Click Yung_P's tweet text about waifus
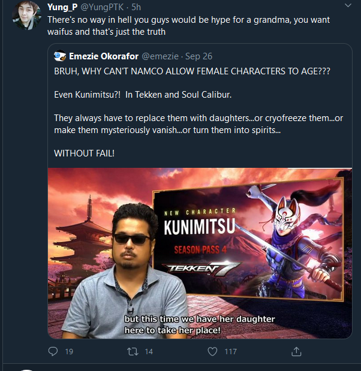Image resolution: width=361 pixels, height=371 pixels. [188, 26]
